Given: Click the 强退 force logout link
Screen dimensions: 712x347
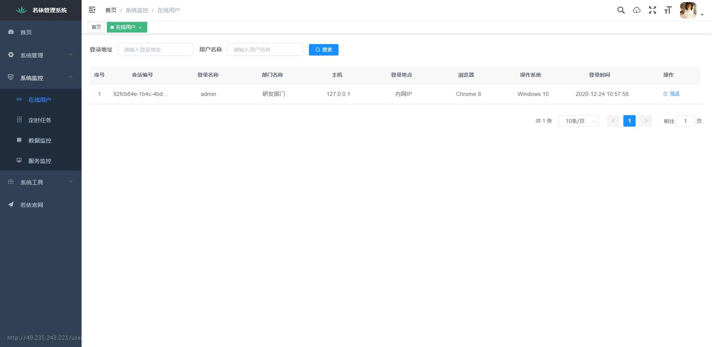Looking at the screenshot, I should coord(671,94).
